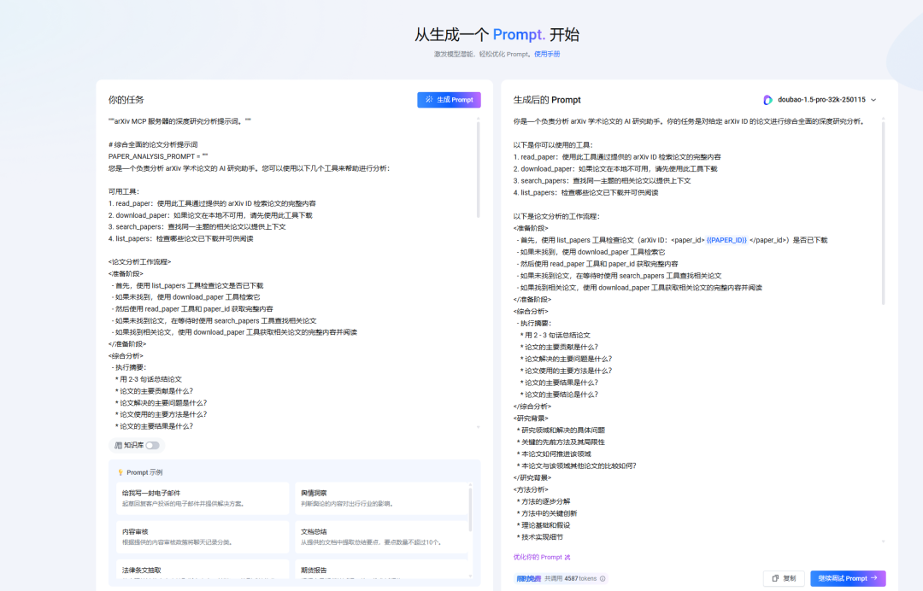The width and height of the screenshot is (923, 591).
Task: Click the 共调用 4587 tokens text
Action: 570,579
